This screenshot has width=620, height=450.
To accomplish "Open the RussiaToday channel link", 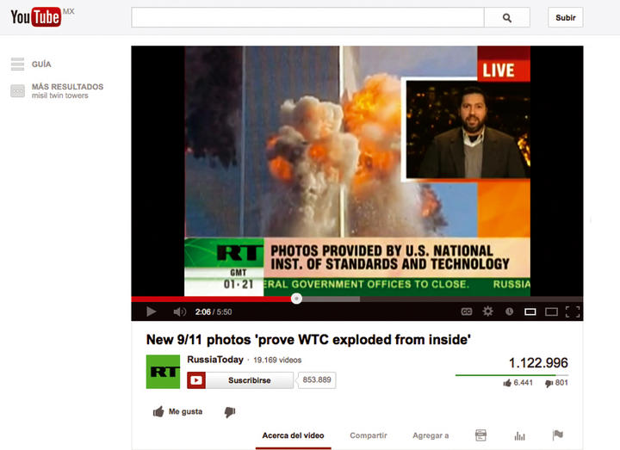I will point(214,360).
